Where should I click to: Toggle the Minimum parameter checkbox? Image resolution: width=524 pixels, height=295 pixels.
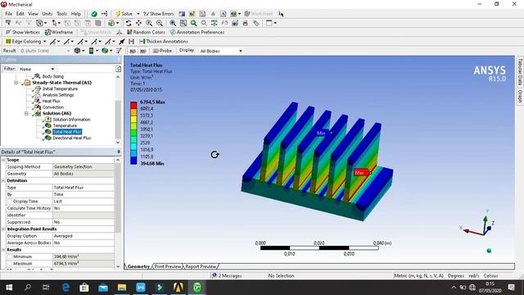(x=10, y=256)
